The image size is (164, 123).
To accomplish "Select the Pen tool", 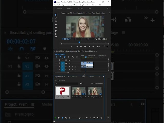I will [x=56, y=31].
